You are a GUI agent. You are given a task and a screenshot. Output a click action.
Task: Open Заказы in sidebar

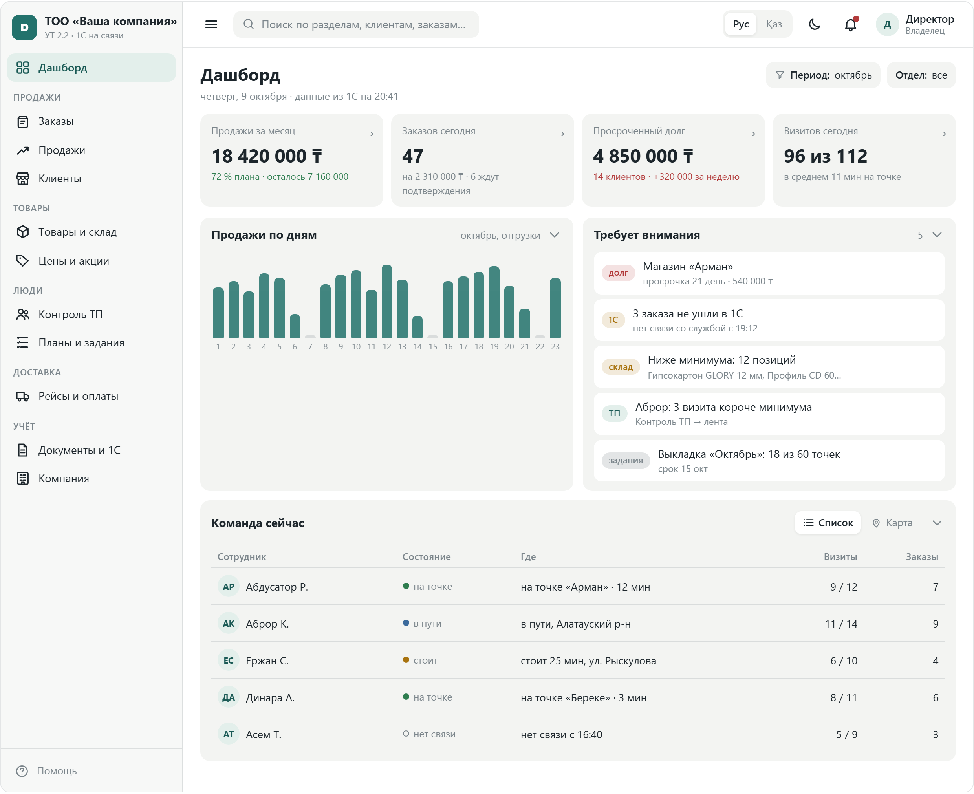coord(92,121)
